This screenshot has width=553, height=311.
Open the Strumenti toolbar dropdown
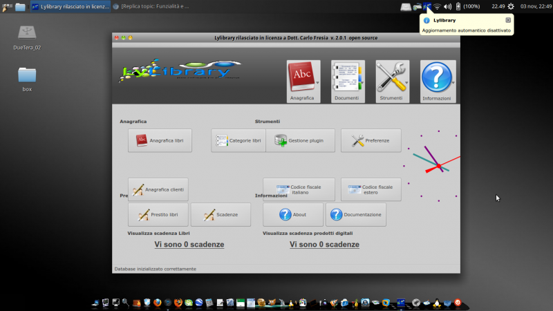pyautogui.click(x=392, y=82)
